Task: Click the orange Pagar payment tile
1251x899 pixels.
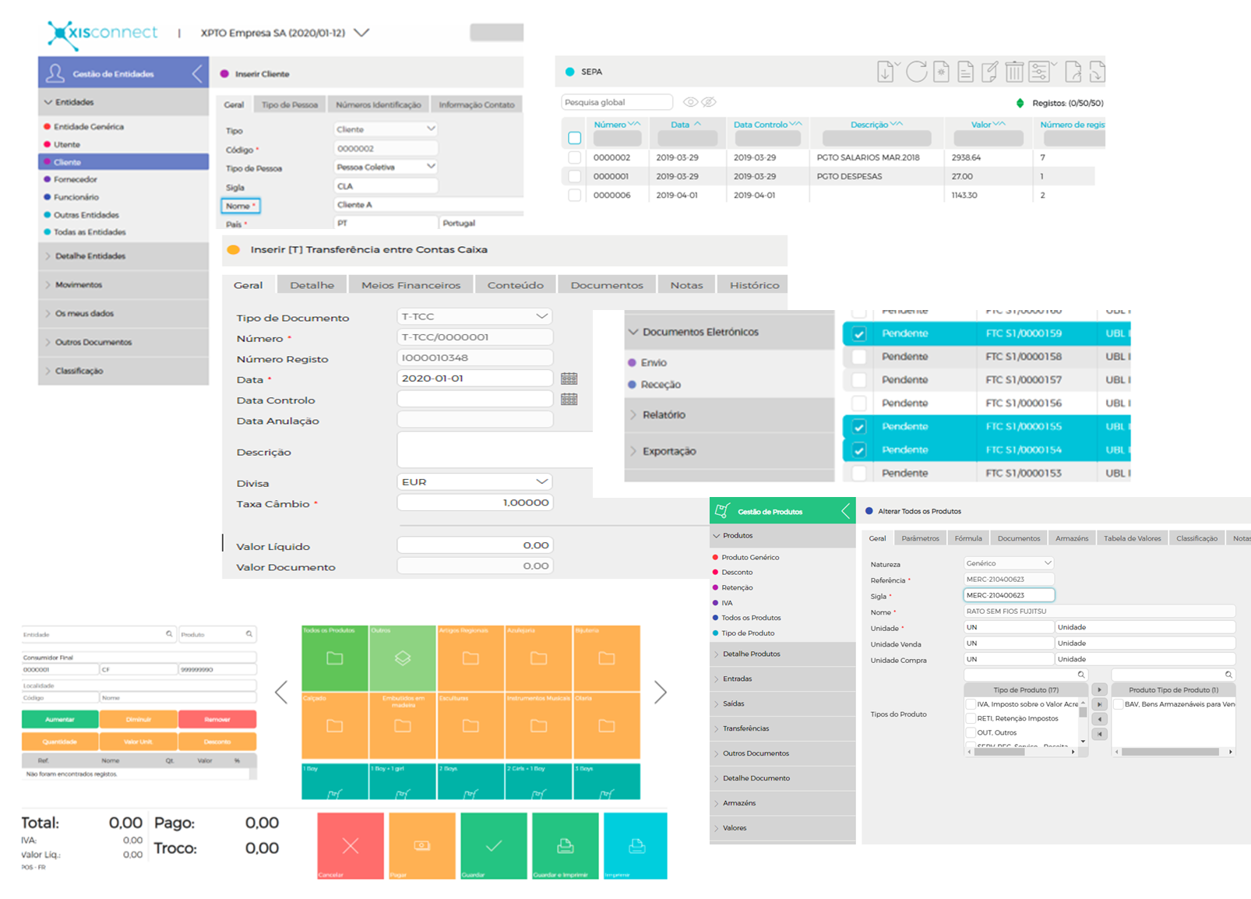Action: click(x=422, y=846)
